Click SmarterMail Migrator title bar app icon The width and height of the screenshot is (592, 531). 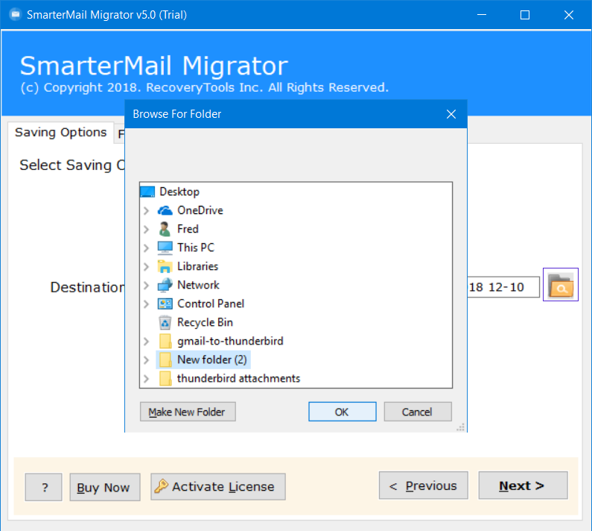point(16,15)
